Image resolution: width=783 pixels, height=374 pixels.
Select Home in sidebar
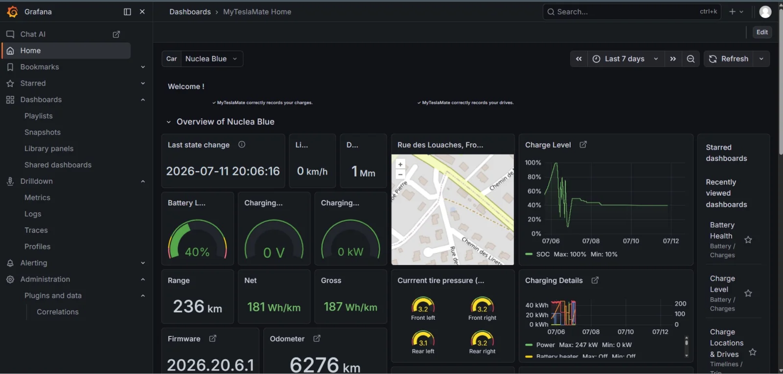[x=67, y=50]
